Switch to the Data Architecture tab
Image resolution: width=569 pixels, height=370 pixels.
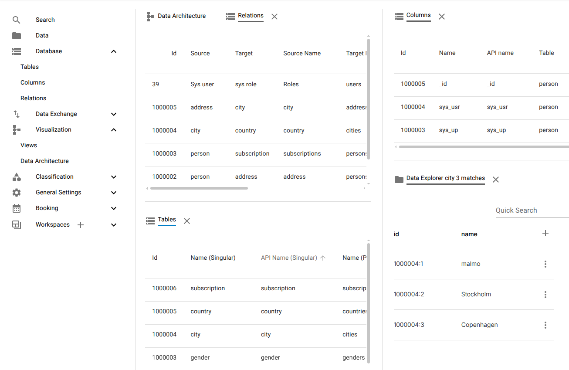(x=182, y=16)
